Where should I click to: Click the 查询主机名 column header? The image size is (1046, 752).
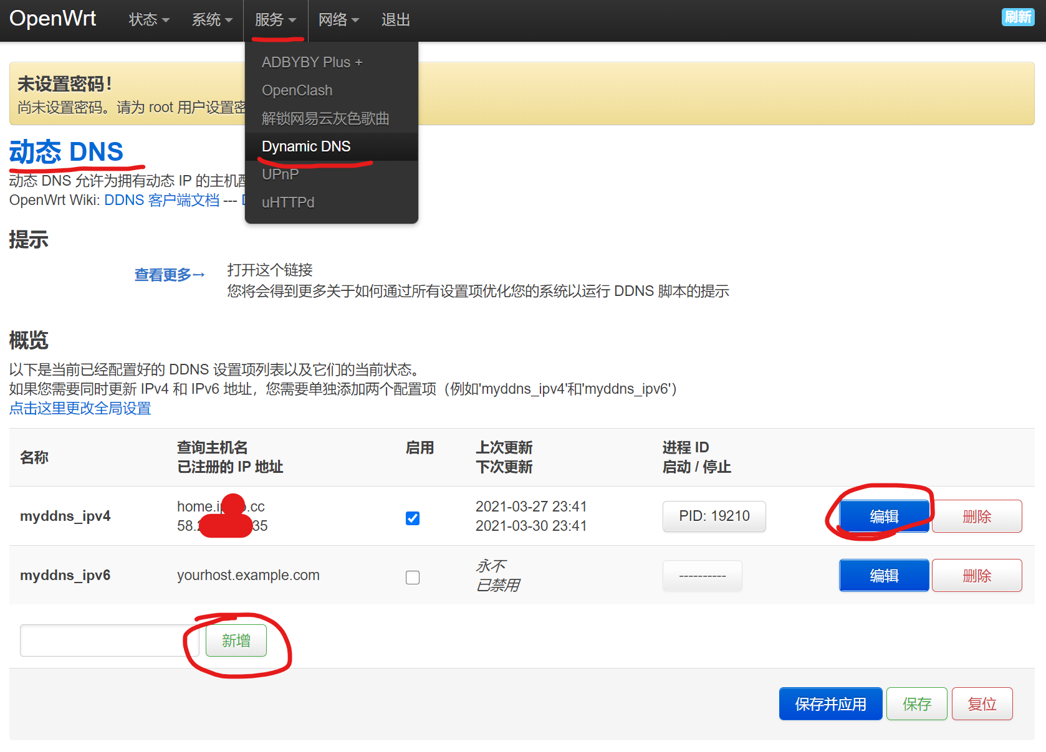(213, 447)
